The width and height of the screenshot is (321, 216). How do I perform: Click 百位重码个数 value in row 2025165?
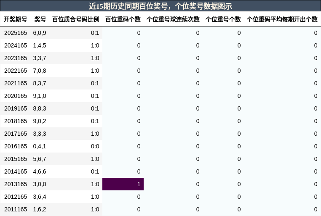click(139, 33)
